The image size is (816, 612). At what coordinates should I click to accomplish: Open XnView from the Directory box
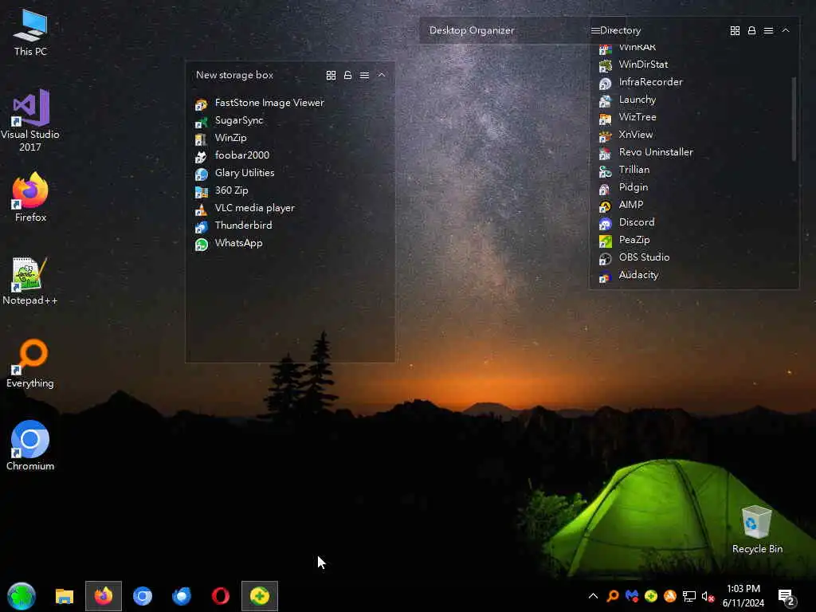tap(626, 135)
